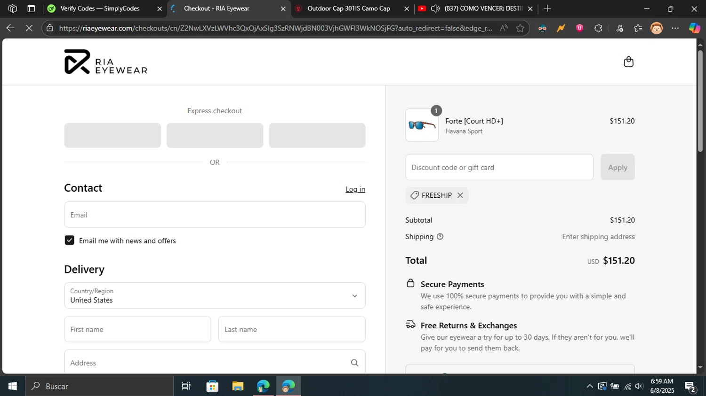
Task: Click the taskbar clock and date
Action: (x=662, y=386)
